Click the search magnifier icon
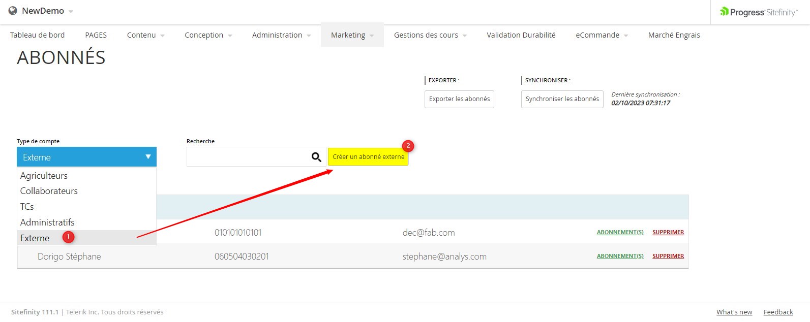 click(x=316, y=157)
